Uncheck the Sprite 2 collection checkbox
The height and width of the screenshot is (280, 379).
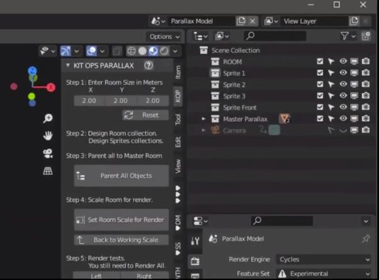click(x=320, y=84)
